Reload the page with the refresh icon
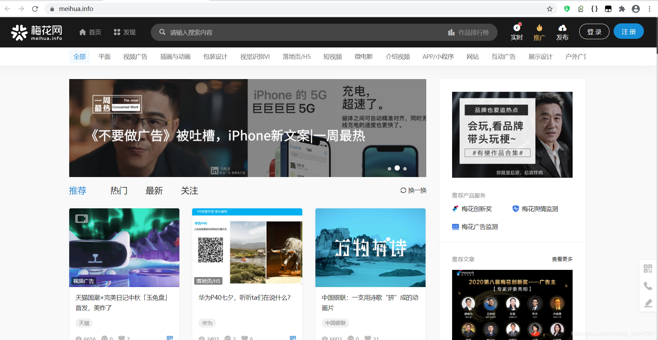Image resolution: width=658 pixels, height=340 pixels. pos(35,9)
